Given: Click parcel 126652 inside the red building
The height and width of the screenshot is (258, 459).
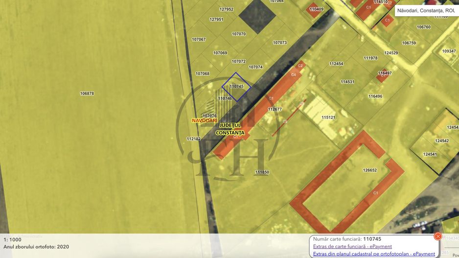Looking at the screenshot, I should point(370,170).
